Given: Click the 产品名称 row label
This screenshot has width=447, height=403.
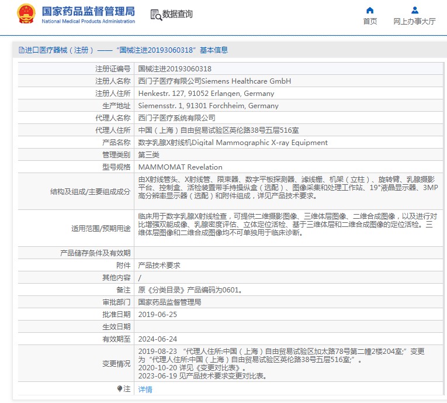Looking at the screenshot, I should point(116,142).
